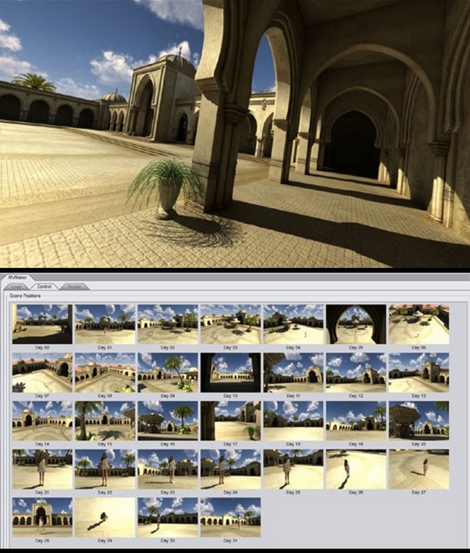Pick the Day 31 scene thumbnail
Screen dimensions: 470x553
tap(230, 516)
